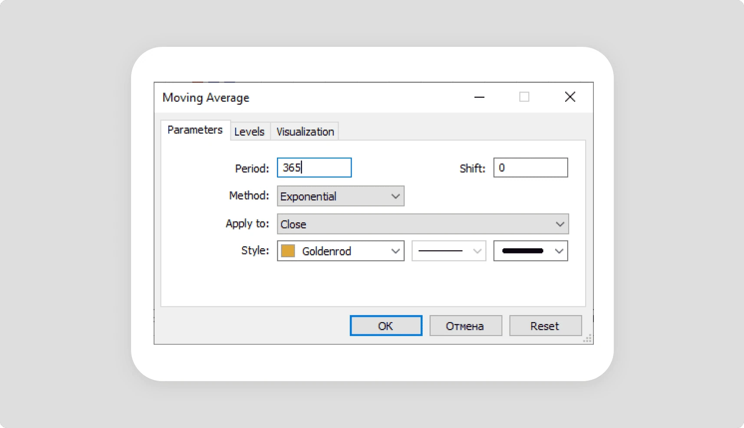Click the Shift label text
This screenshot has width=744, height=428.
tap(472, 168)
